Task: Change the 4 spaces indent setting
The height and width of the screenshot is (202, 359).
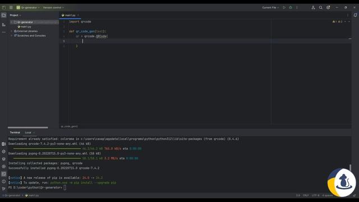Action: click(328, 196)
